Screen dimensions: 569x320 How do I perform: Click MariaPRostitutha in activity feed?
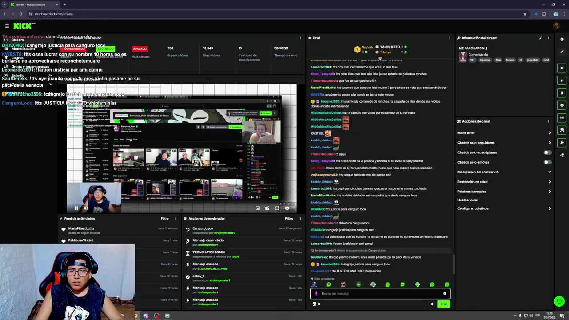81,228
